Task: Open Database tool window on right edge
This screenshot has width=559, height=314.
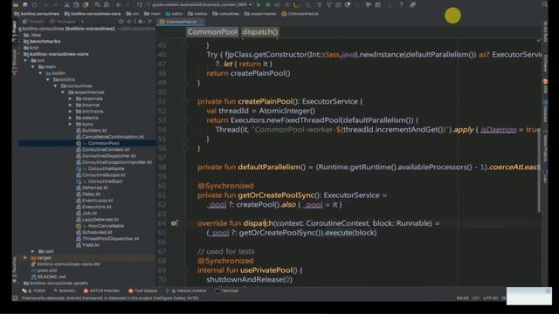Action: coord(545,111)
